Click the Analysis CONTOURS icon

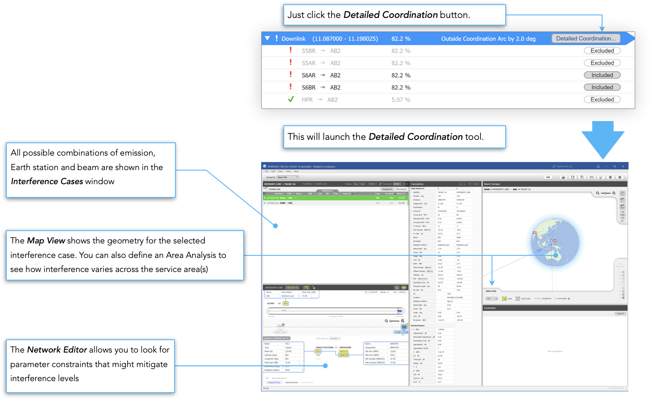518,298
